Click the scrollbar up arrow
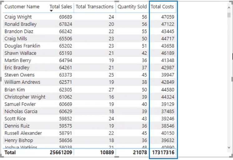The image size is (233, 160). click(x=229, y=7)
